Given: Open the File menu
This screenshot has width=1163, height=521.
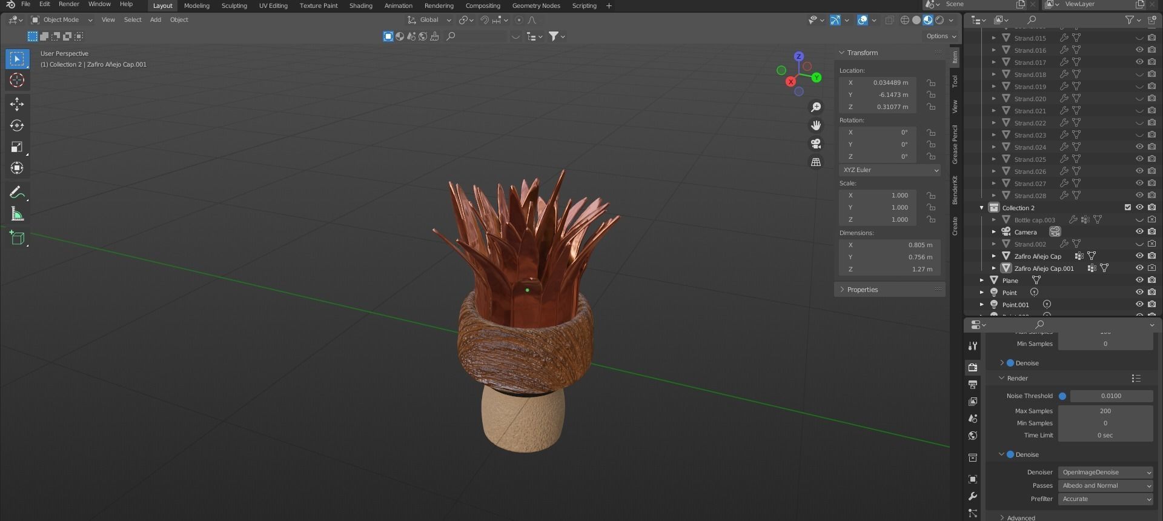Looking at the screenshot, I should (x=25, y=4).
